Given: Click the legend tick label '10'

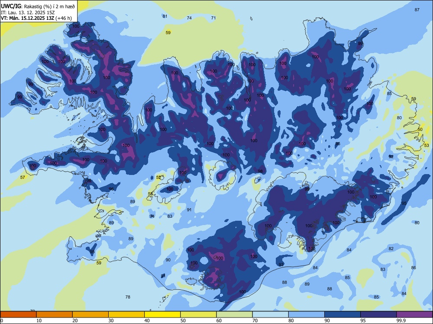Looking at the screenshot, I should 39,321.
